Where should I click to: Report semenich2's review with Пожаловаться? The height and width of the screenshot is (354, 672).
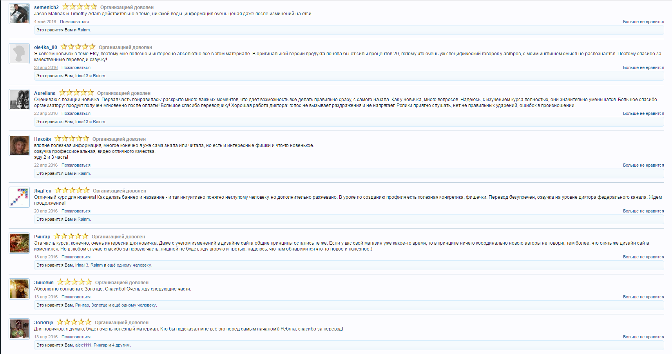pos(74,22)
